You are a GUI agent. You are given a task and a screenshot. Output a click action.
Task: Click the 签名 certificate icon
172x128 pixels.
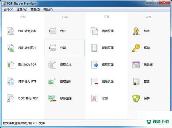136,82
